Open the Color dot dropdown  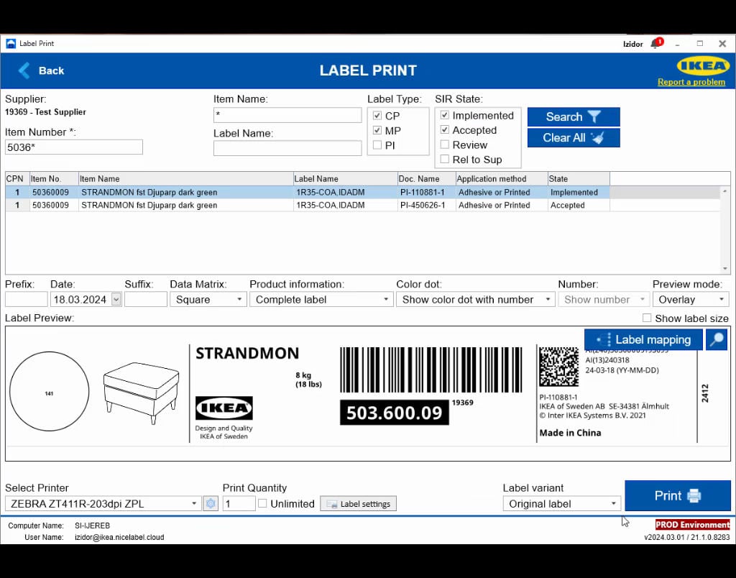coord(476,300)
